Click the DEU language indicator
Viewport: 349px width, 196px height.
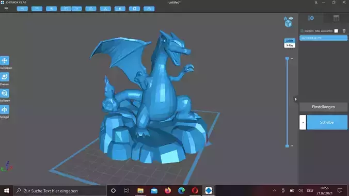click(x=310, y=191)
